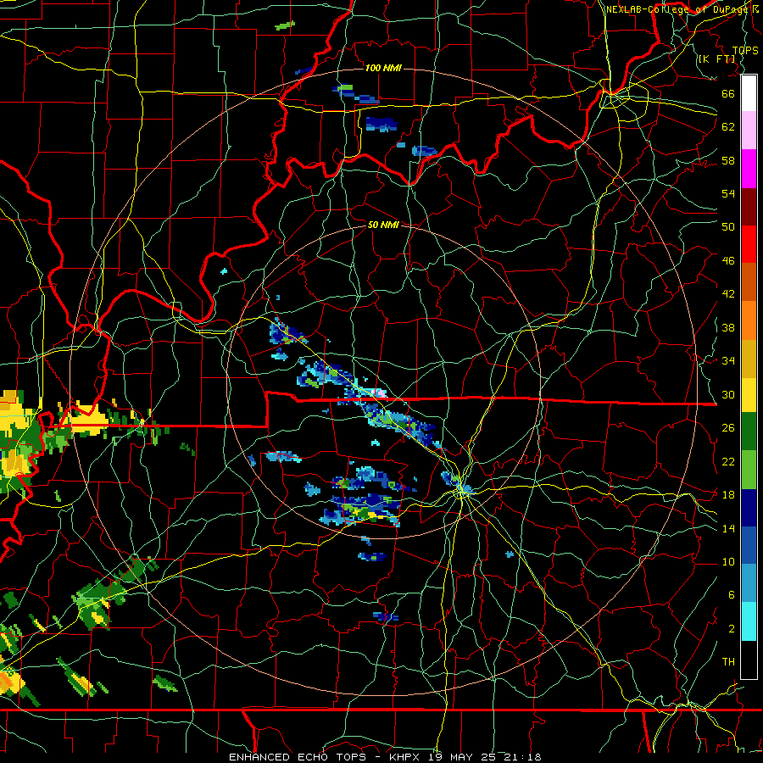Click the light pink legend swatch
763x763 pixels.
pos(749,131)
